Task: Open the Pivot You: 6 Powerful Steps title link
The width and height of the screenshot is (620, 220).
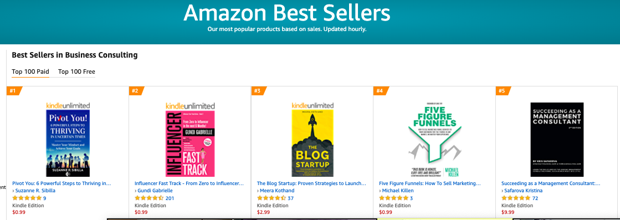Action: click(x=62, y=183)
